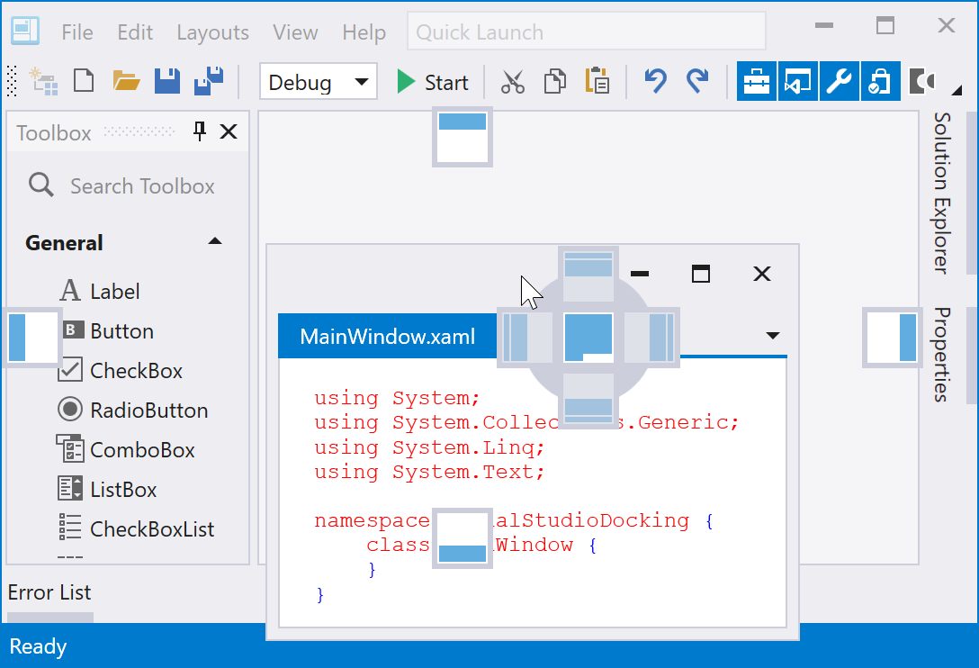Open file with the folder icon
The width and height of the screenshot is (979, 668).
127,82
